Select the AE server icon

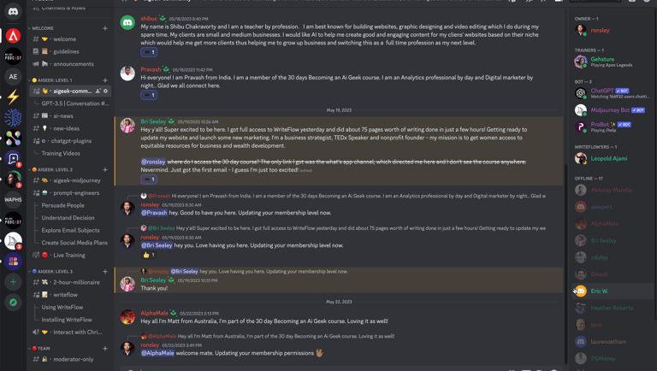[13, 76]
